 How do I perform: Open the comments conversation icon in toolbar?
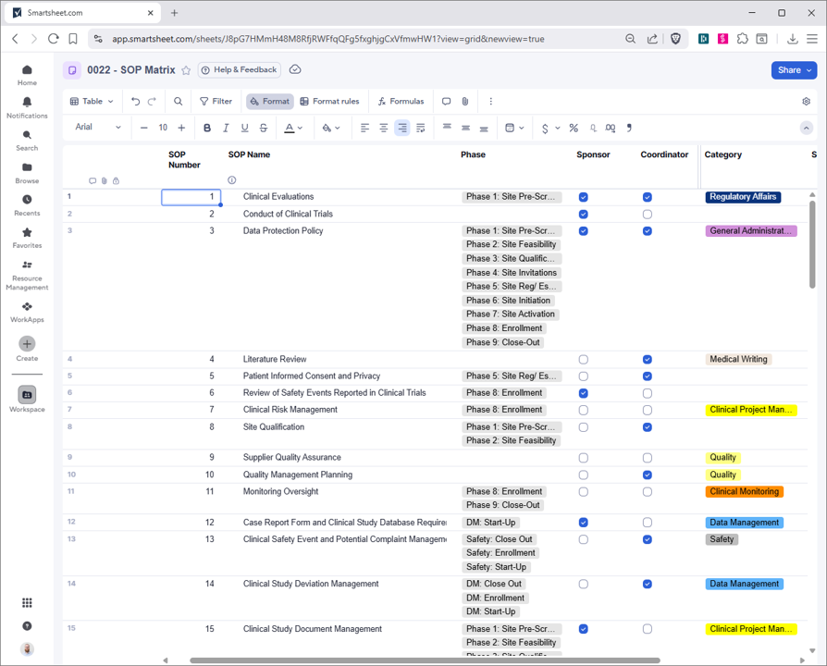446,102
